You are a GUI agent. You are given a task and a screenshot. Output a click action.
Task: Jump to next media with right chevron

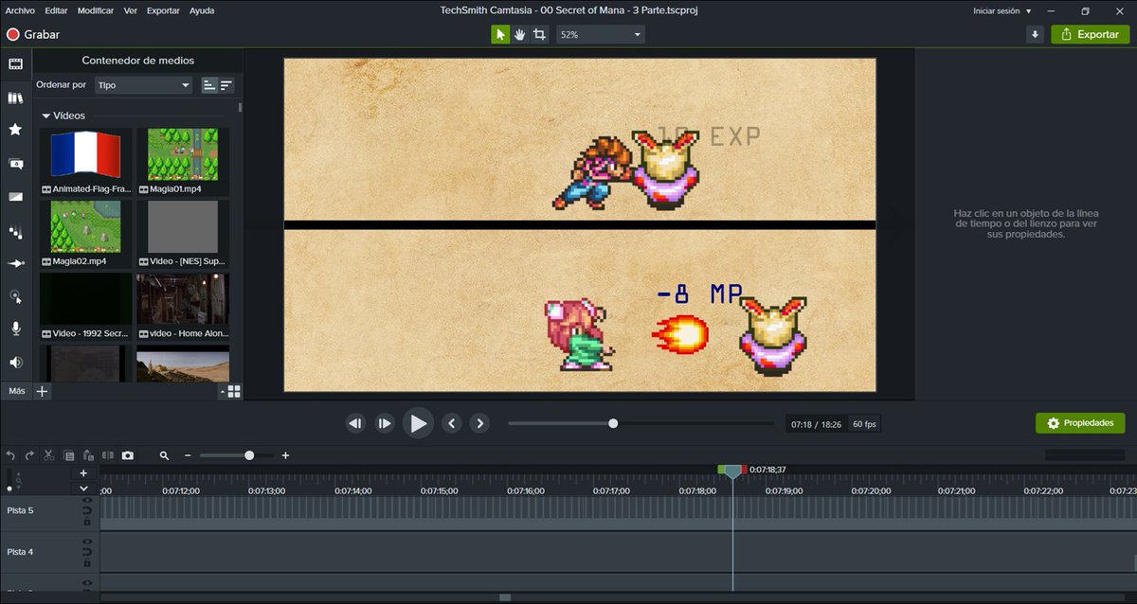pyautogui.click(x=479, y=423)
